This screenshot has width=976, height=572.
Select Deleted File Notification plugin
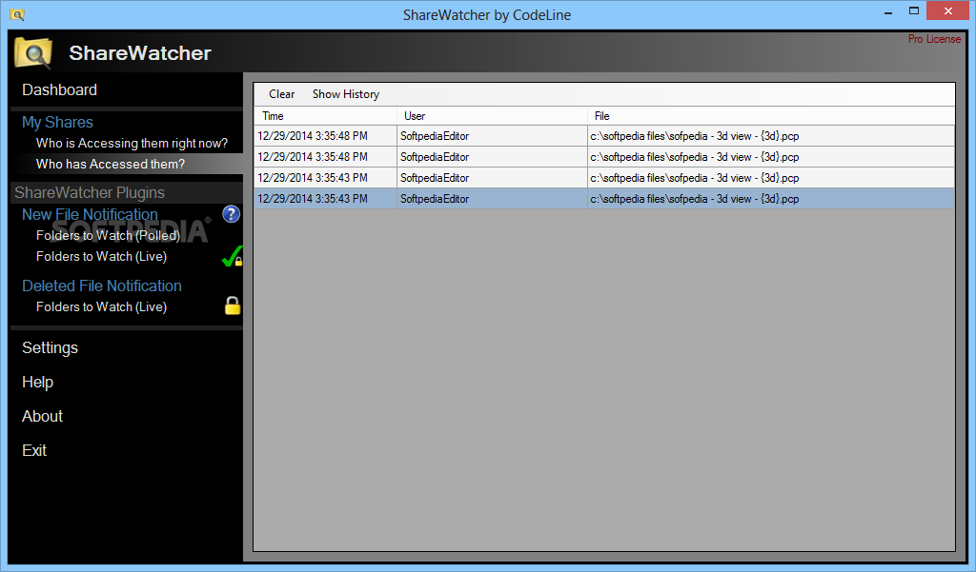click(101, 286)
